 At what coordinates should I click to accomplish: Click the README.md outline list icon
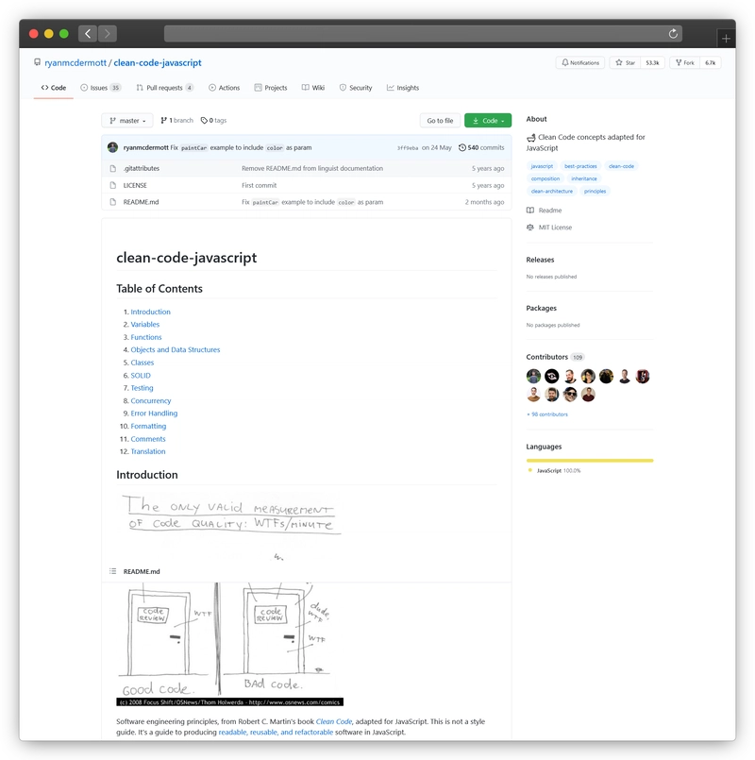click(113, 571)
